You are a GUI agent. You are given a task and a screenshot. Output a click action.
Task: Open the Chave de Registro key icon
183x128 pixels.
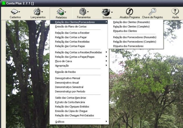[x=152, y=12]
